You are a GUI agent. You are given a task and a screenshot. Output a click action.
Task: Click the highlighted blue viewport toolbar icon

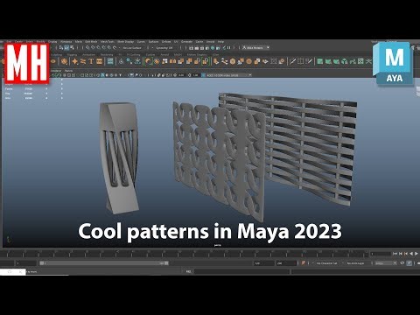[x=102, y=75]
